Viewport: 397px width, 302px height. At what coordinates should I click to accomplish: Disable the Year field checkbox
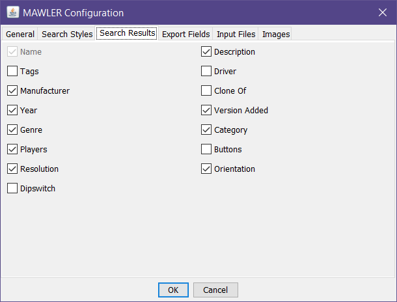click(x=12, y=111)
